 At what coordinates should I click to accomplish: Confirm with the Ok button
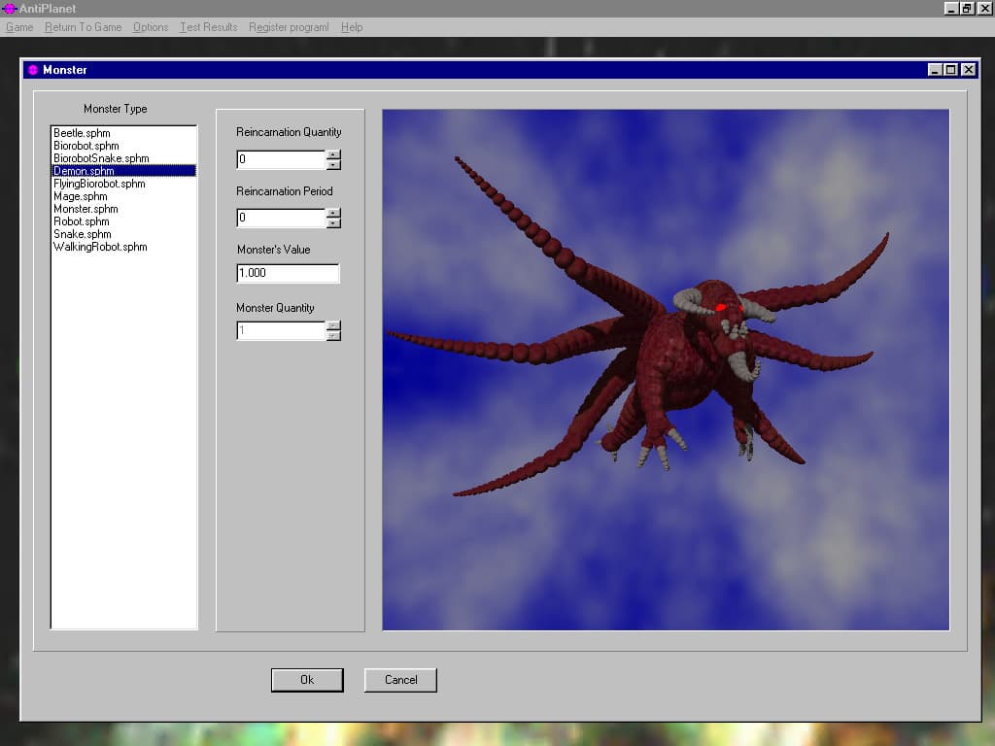pos(307,680)
